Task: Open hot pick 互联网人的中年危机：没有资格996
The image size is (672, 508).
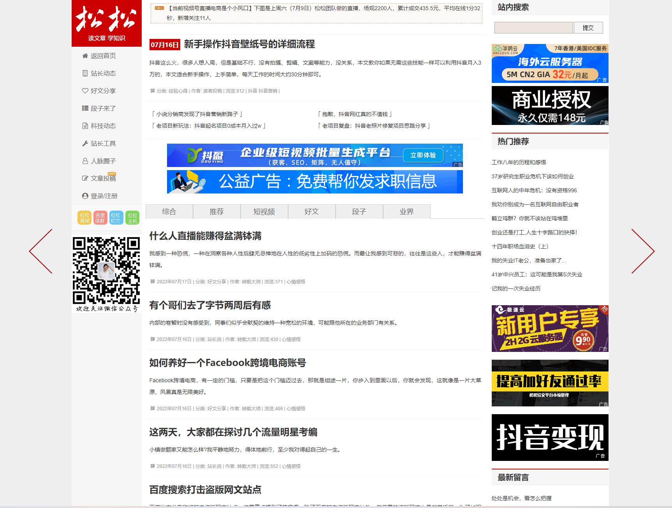Action: coord(534,190)
